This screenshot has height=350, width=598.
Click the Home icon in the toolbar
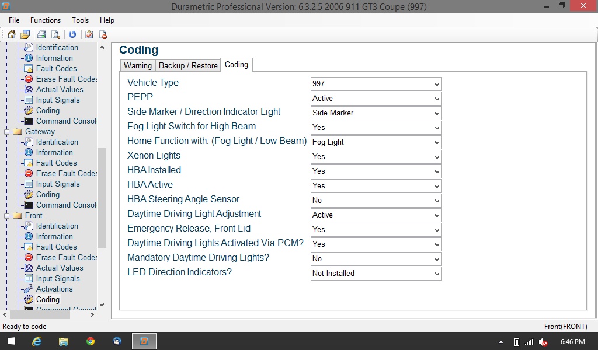12,34
